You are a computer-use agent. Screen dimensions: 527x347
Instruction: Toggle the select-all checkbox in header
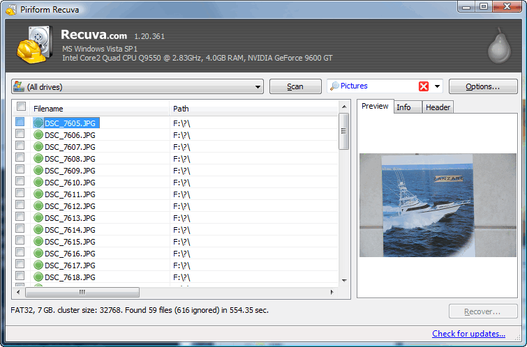[x=21, y=107]
